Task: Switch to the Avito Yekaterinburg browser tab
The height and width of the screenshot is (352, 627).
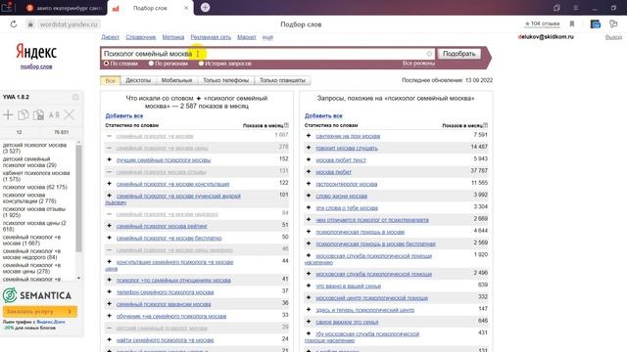Action: [x=64, y=8]
